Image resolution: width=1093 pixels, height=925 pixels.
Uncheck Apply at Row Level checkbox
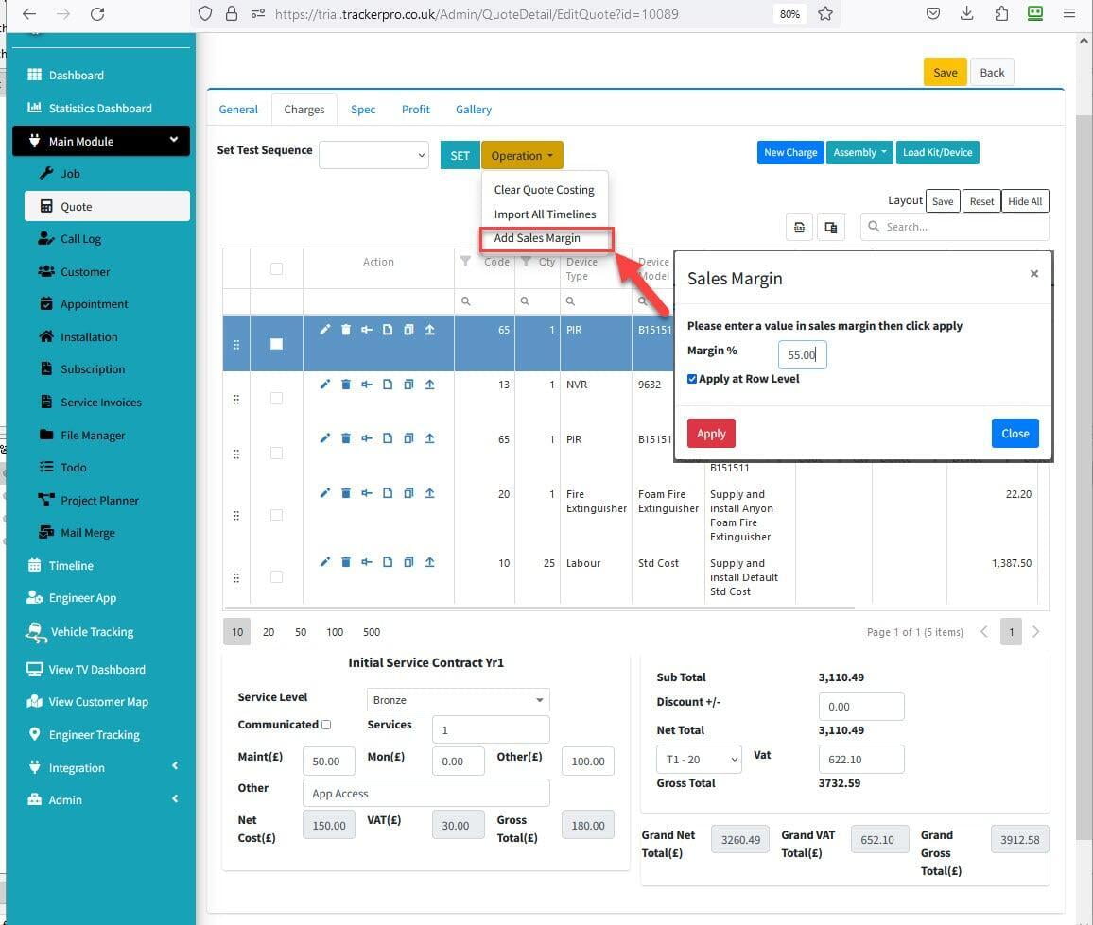693,379
